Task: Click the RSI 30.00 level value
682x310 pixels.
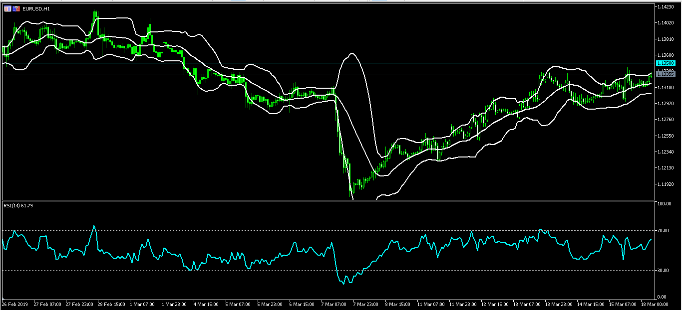Action: [664, 271]
